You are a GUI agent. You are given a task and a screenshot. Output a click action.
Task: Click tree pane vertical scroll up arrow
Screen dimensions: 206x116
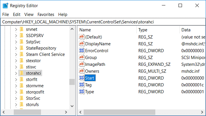(72, 29)
